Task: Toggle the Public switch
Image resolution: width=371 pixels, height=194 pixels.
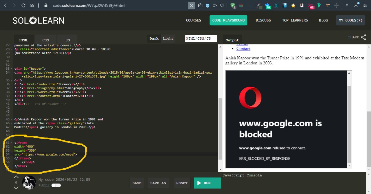Action: (56, 185)
